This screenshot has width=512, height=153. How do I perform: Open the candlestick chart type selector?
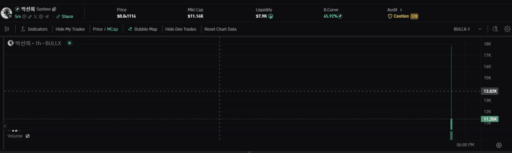7,29
